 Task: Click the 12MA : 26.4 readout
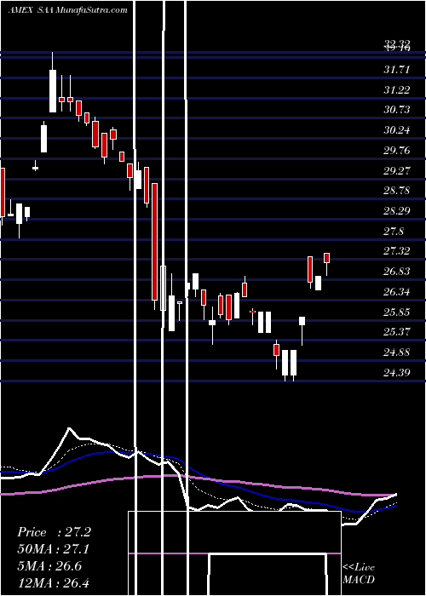pyautogui.click(x=54, y=582)
